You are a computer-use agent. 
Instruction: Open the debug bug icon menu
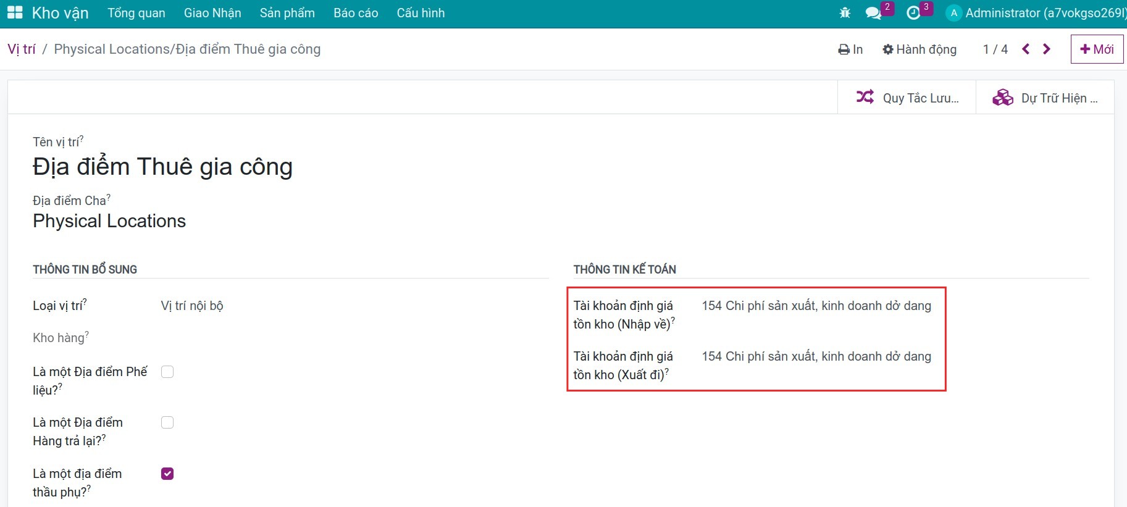coord(845,13)
